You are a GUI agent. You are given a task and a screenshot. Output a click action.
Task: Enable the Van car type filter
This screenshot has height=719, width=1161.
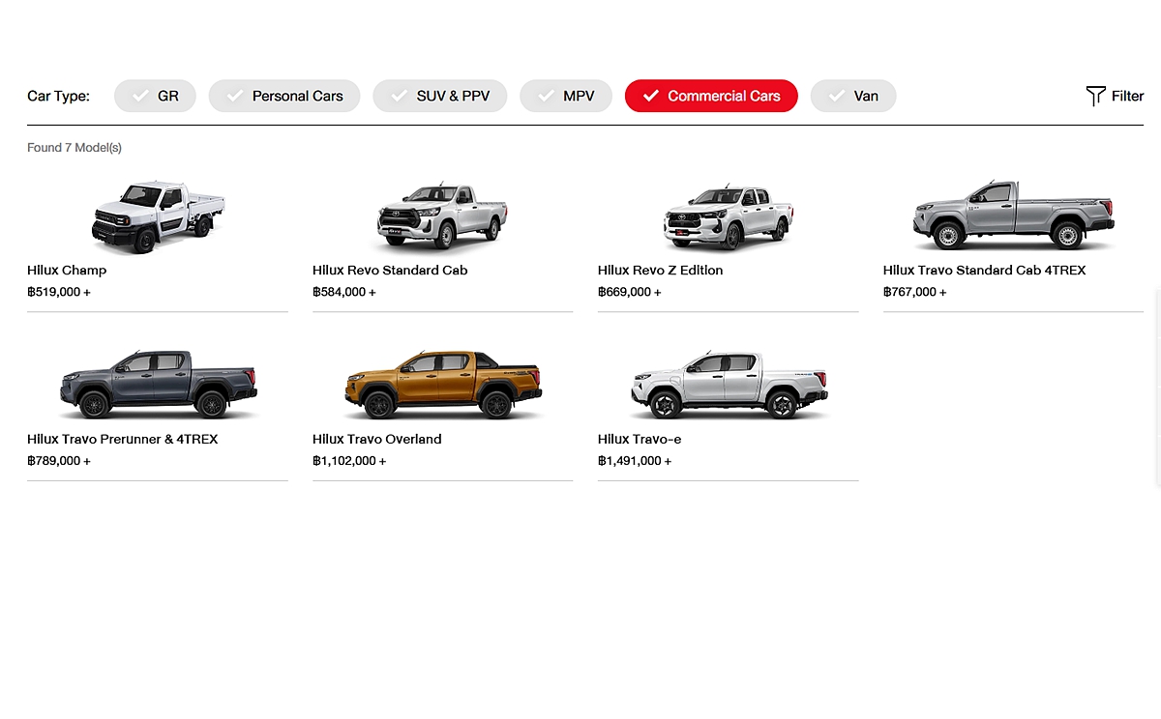pyautogui.click(x=853, y=96)
